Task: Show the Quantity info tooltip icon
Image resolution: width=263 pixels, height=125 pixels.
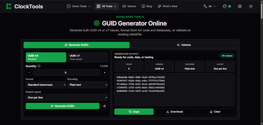Action: click(39, 66)
